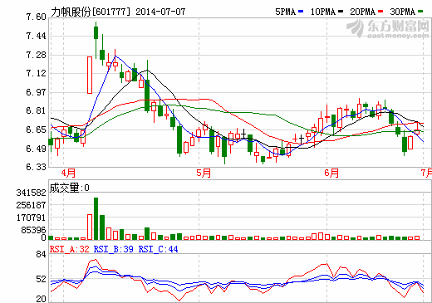Viewport: 432px width, 303px height.
Task: Click the 85396 volume axis label
Action: tap(33, 230)
